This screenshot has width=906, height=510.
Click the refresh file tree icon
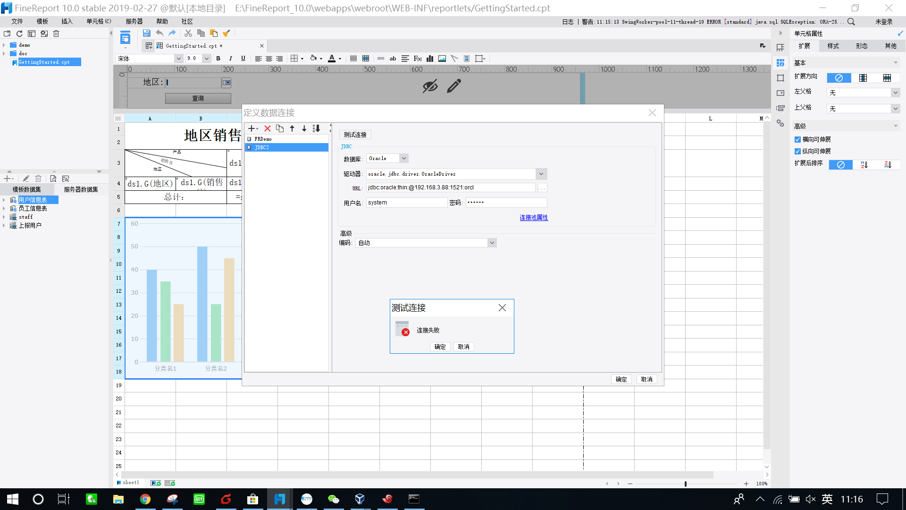tap(19, 34)
